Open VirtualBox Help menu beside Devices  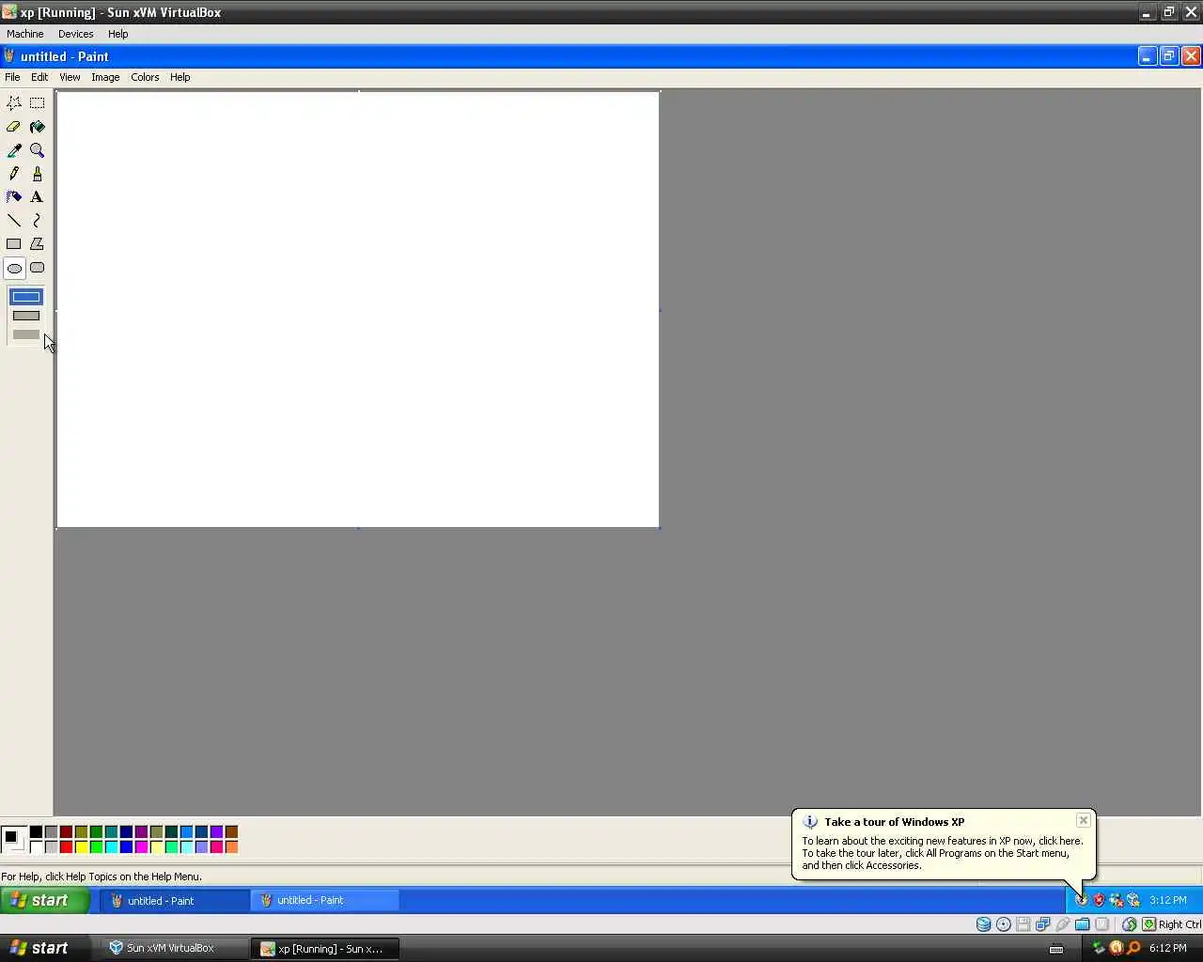coord(118,34)
